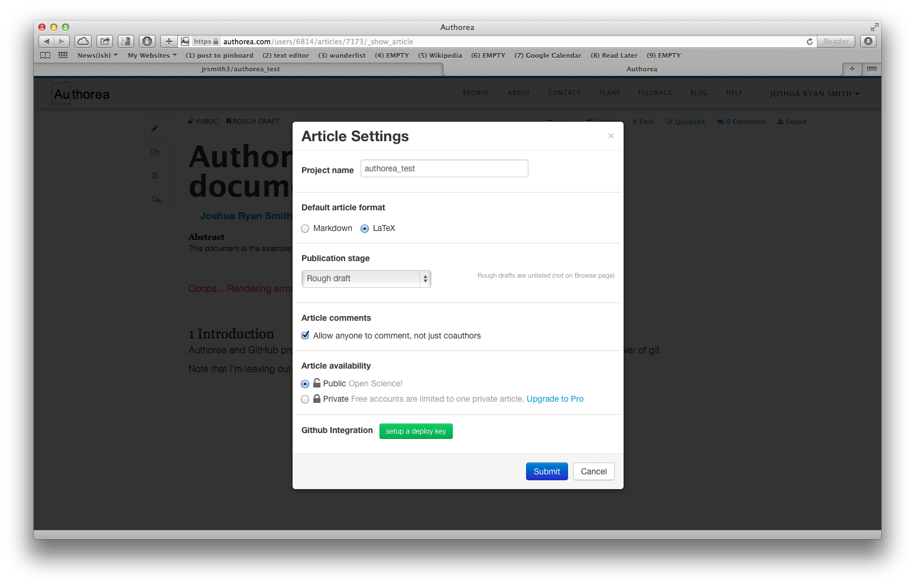This screenshot has width=915, height=586.
Task: Open (3) wunderlist bookmark
Action: [x=342, y=56]
